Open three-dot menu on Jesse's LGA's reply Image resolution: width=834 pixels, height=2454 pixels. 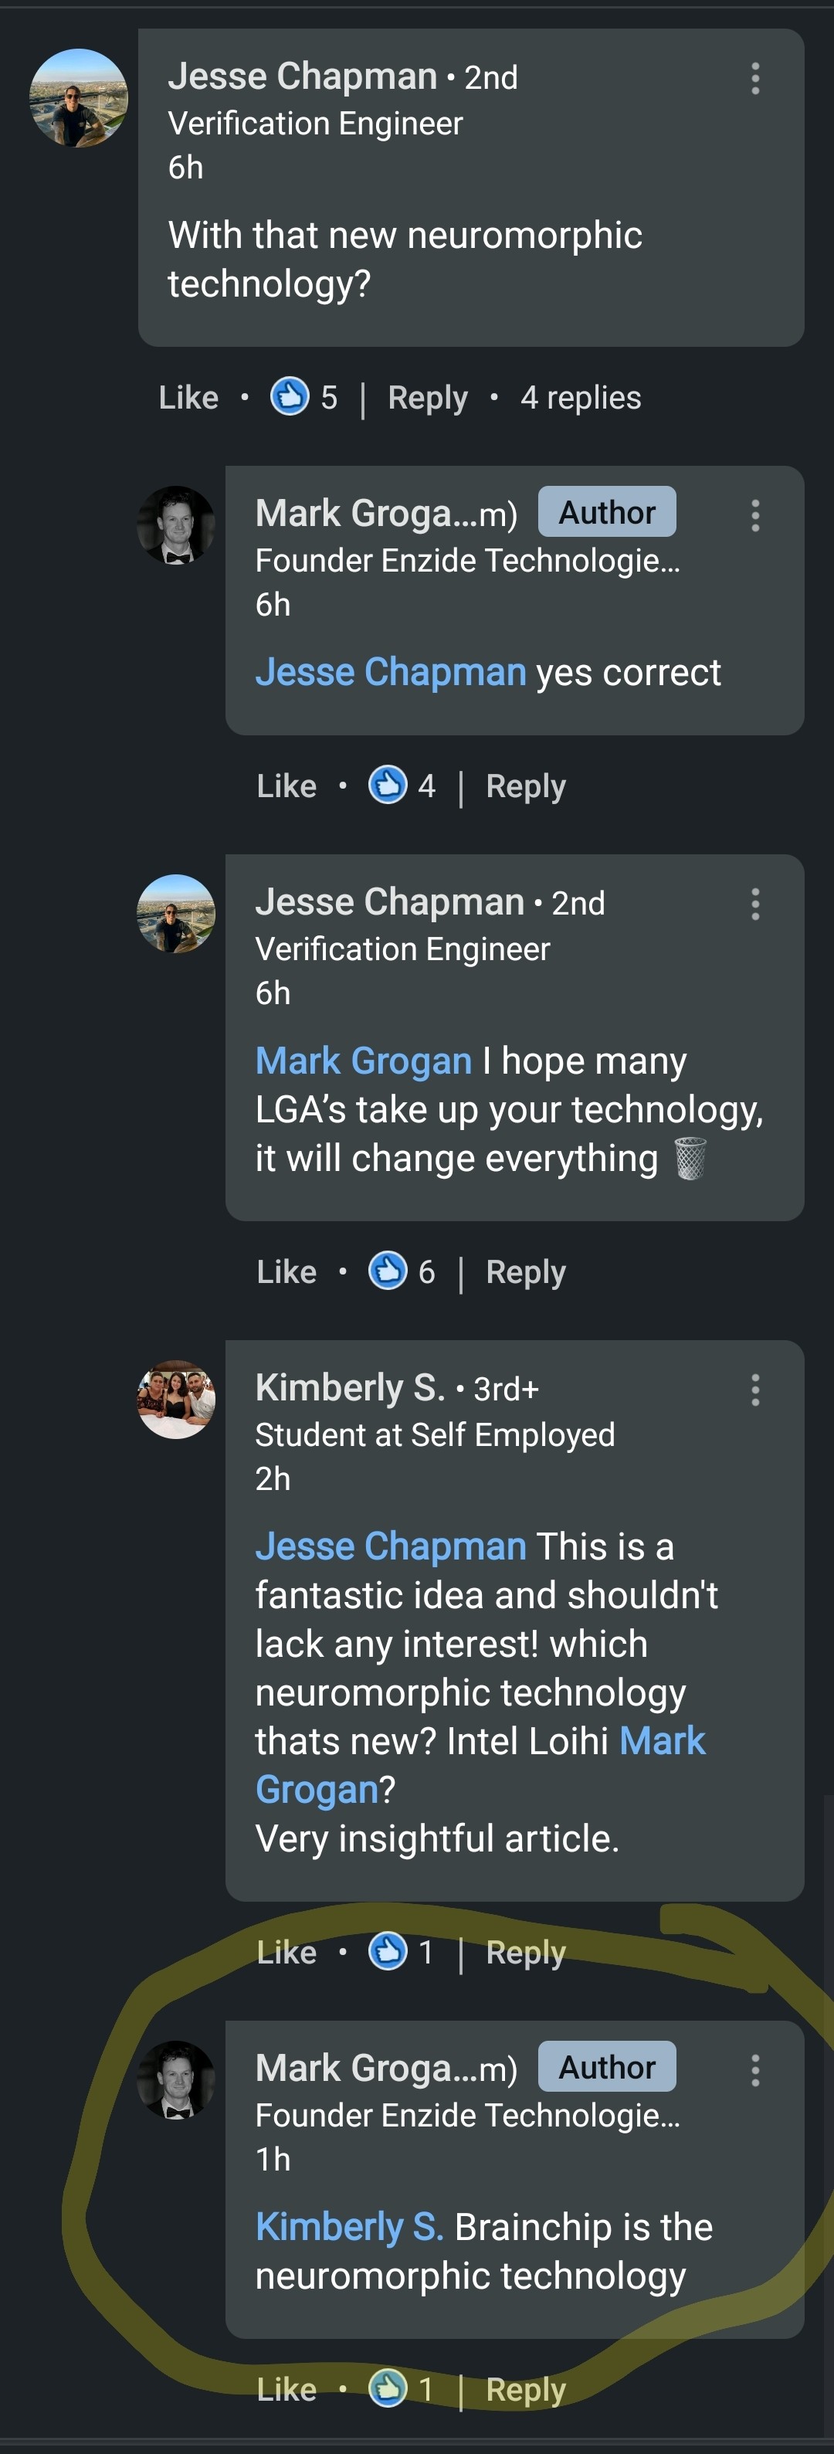(755, 904)
